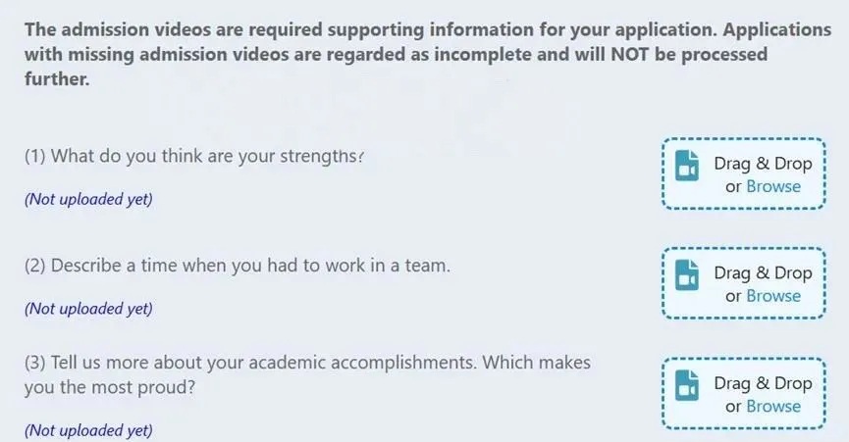The image size is (849, 442).
Task: Click 'Drag & Drop' text for question 2
Action: pyautogui.click(x=763, y=273)
